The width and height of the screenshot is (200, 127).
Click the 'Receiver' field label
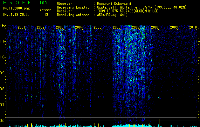pos(65,11)
